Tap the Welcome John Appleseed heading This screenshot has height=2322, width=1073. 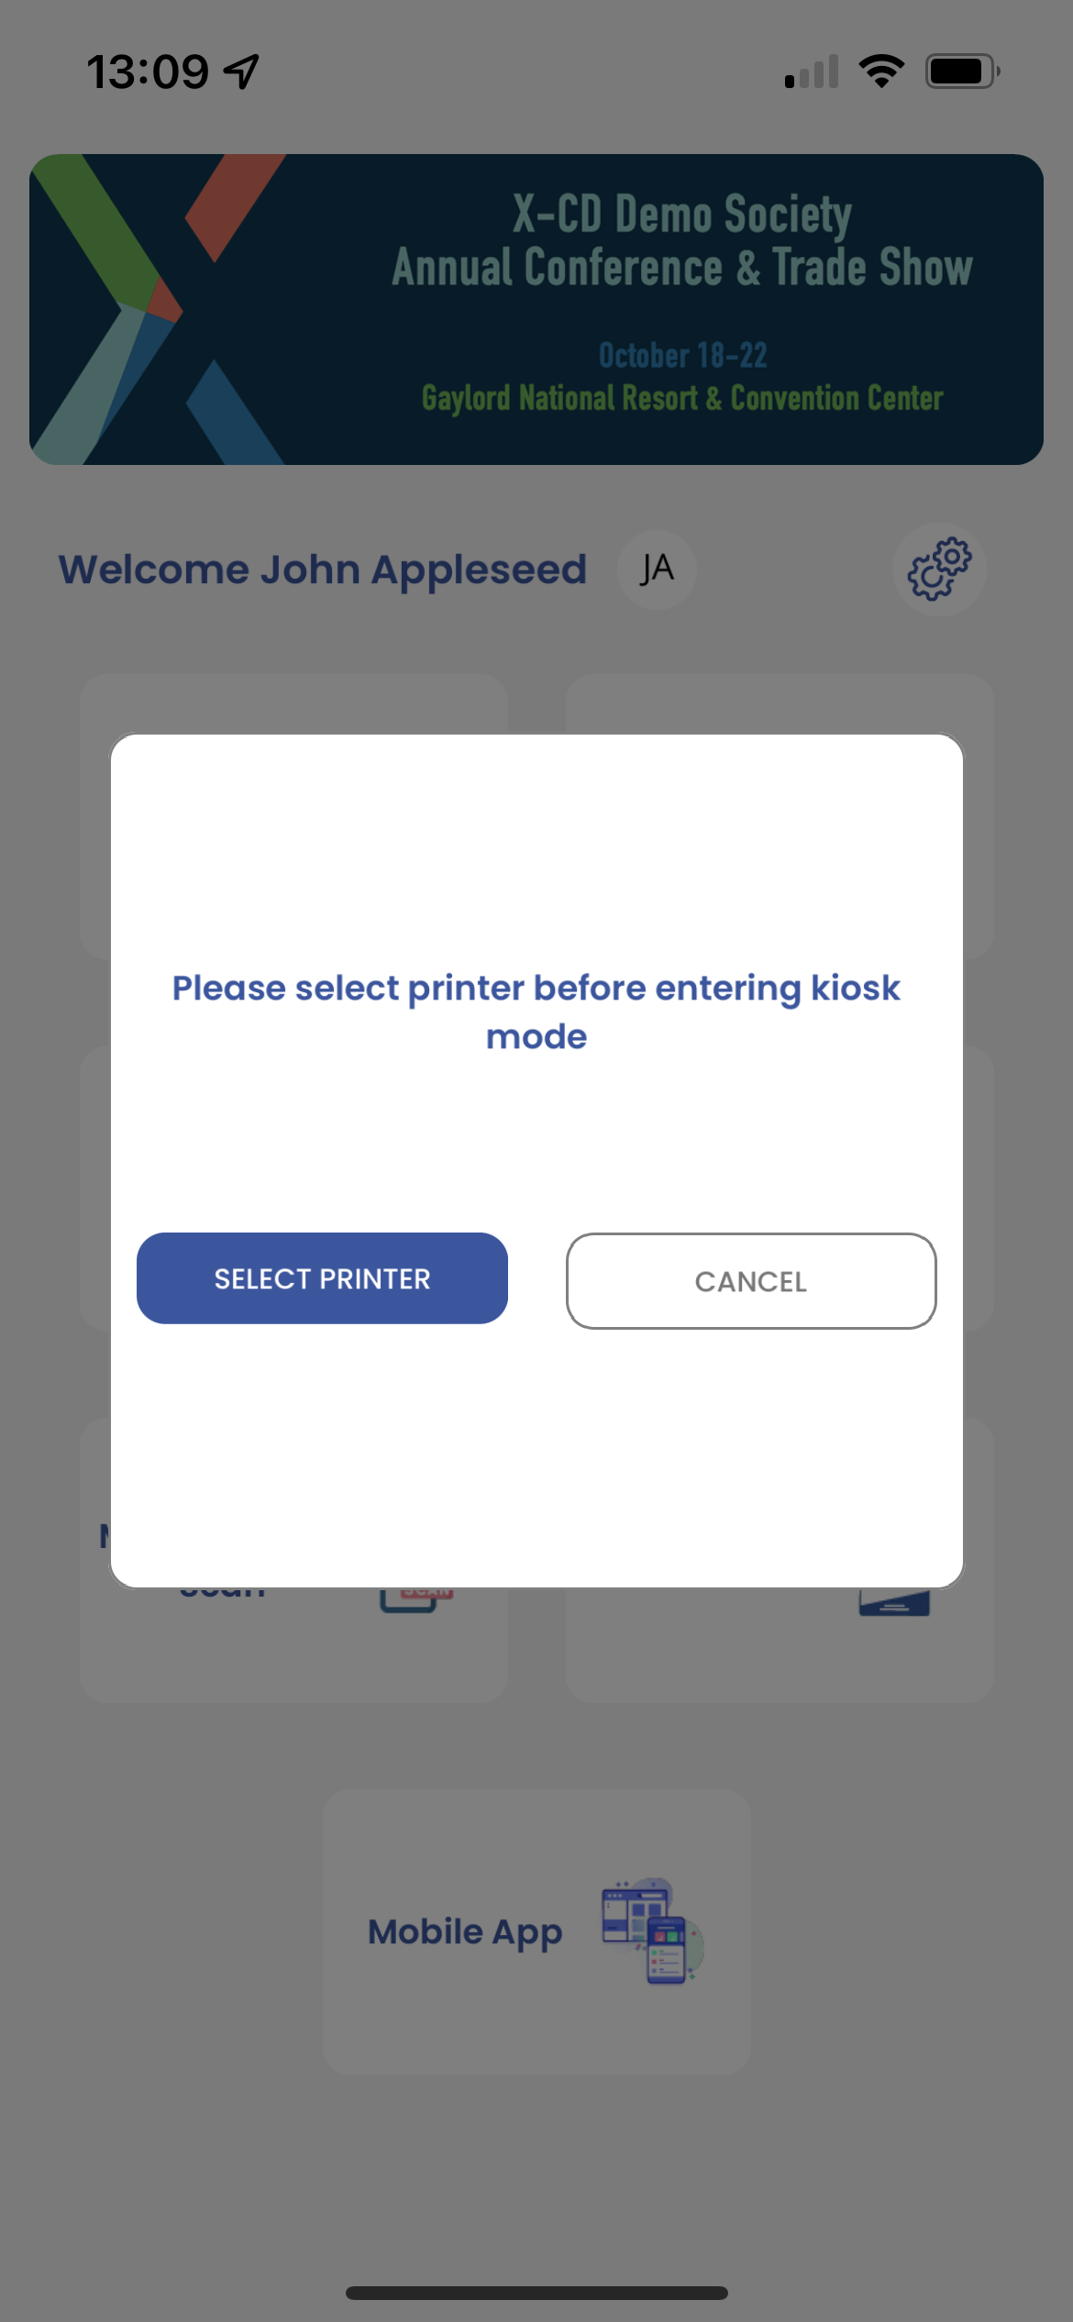tap(323, 569)
